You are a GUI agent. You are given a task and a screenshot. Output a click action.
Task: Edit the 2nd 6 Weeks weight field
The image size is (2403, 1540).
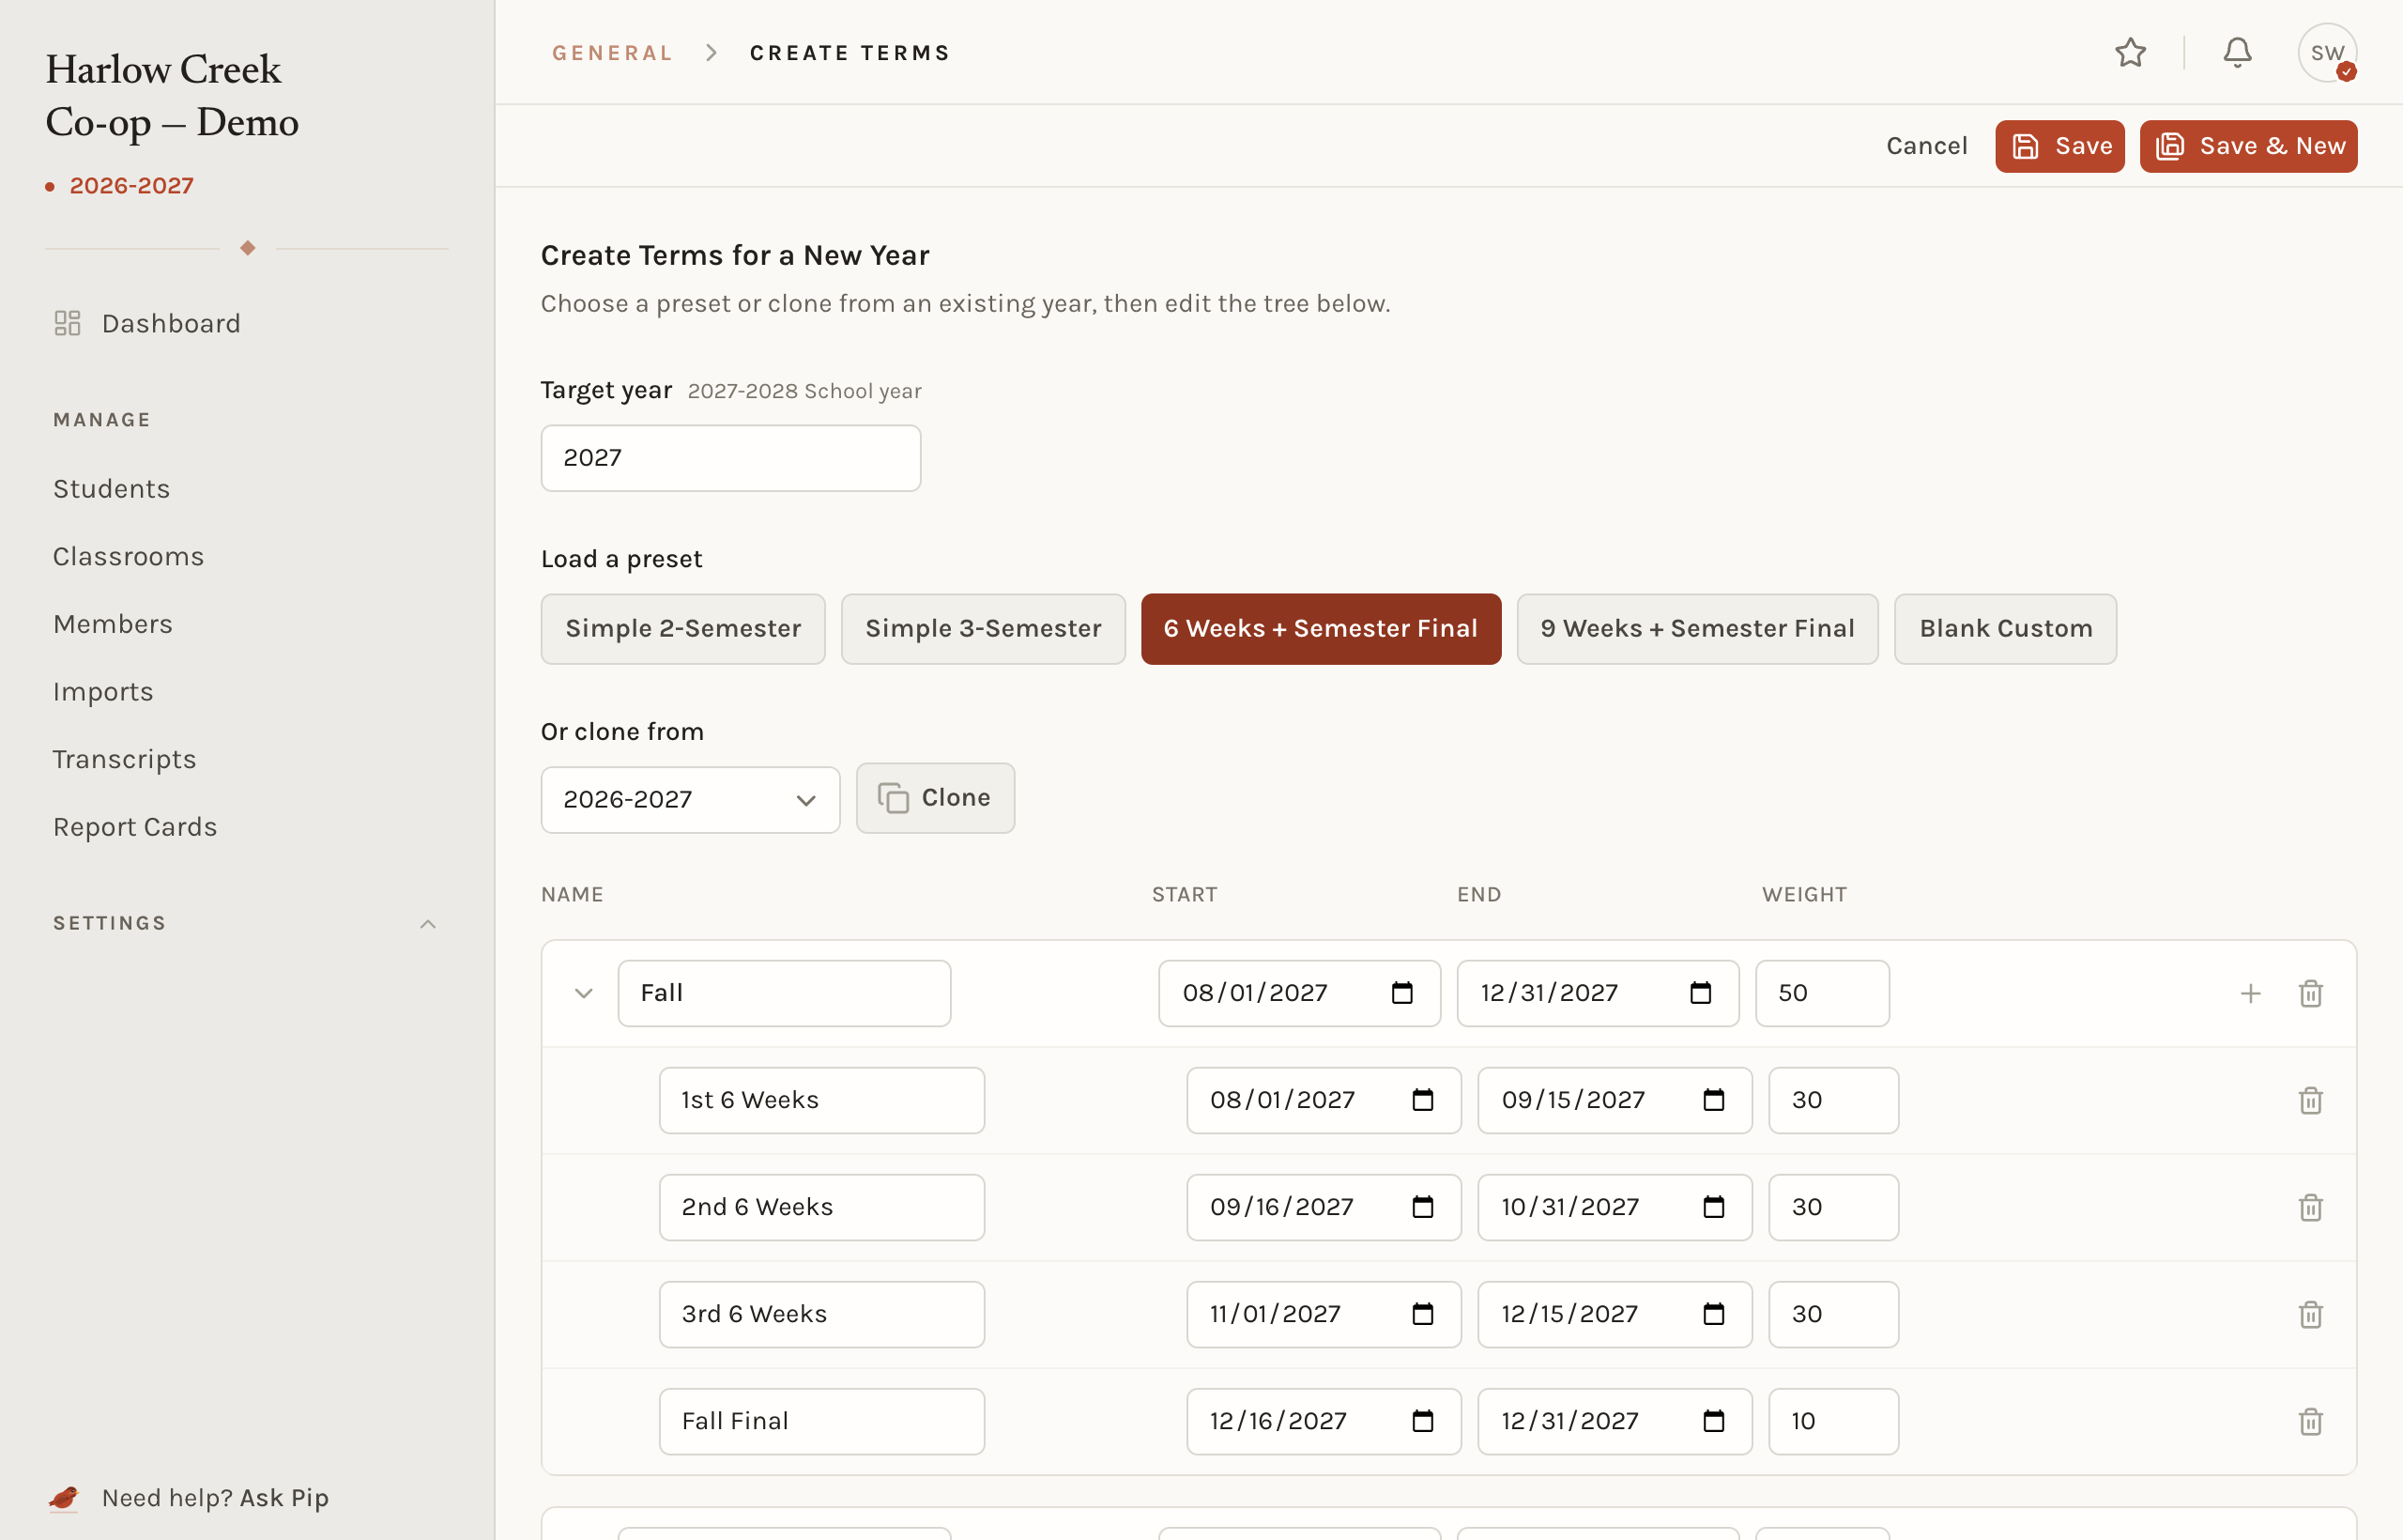click(1833, 1207)
